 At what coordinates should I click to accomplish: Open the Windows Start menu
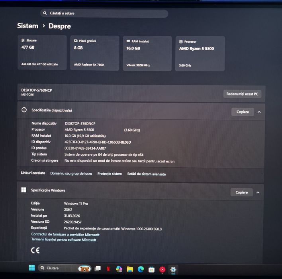tap(32, 268)
